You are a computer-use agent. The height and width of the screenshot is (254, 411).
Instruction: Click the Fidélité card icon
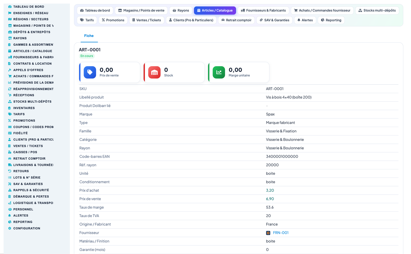pyautogui.click(x=10, y=133)
